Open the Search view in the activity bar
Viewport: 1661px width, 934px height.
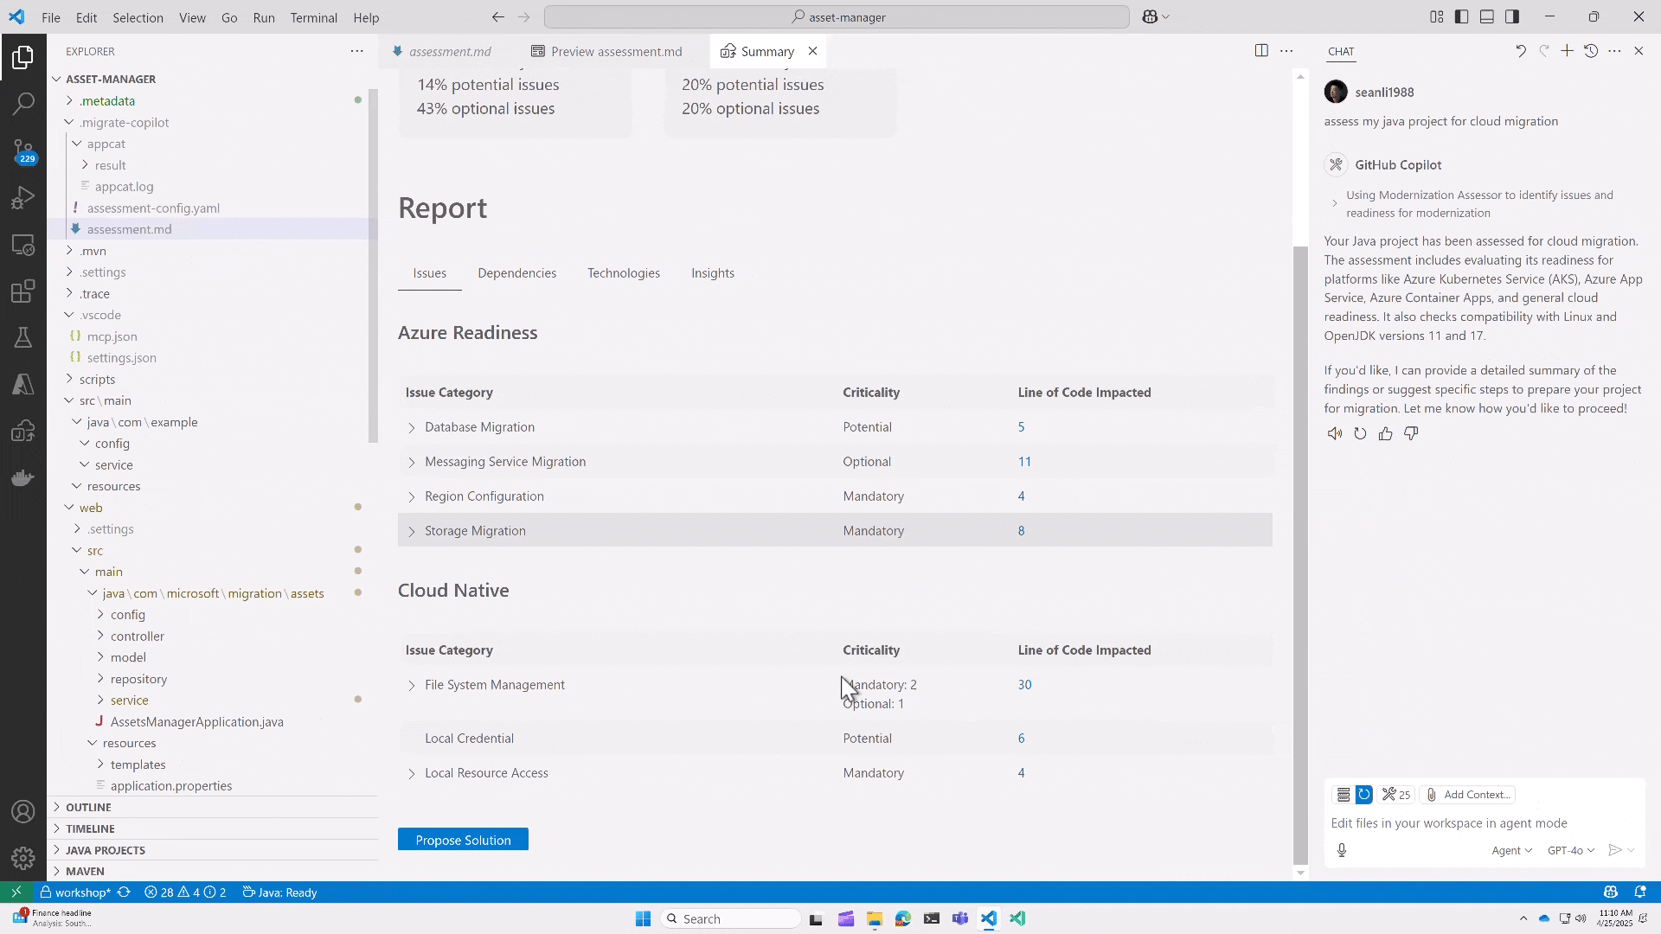click(23, 104)
